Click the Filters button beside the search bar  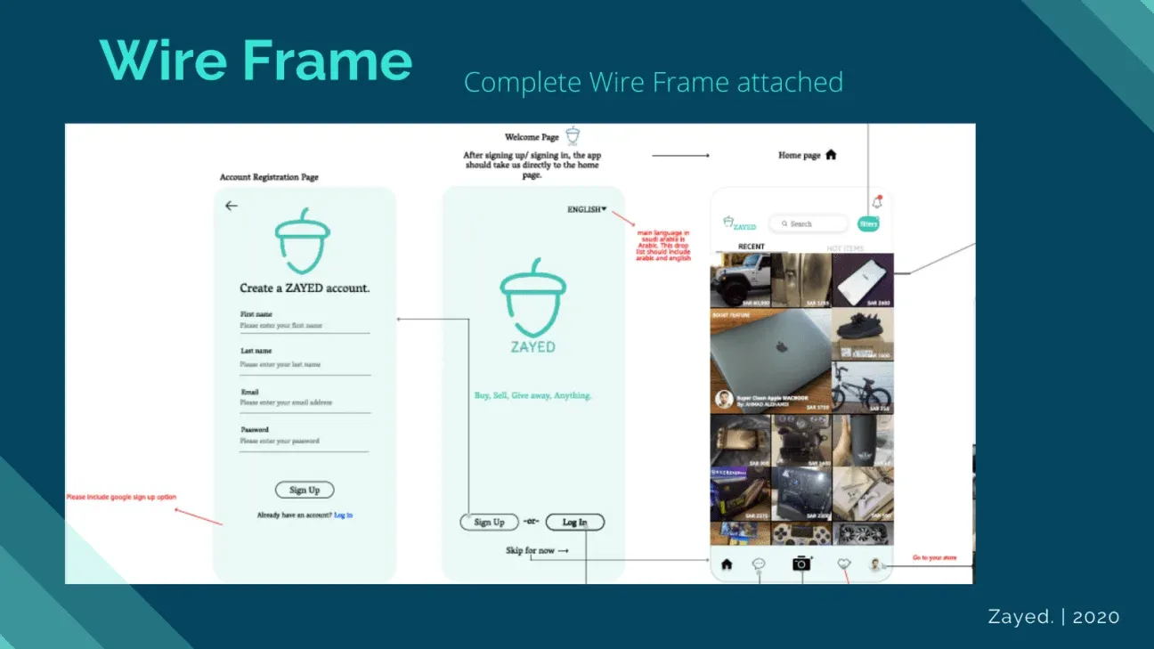click(x=869, y=223)
